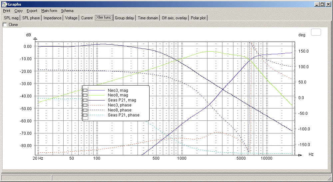Viewport: 333px width, 182px height.
Task: Toggle Seas P21, mag curve checkbox
Action: click(x=85, y=100)
